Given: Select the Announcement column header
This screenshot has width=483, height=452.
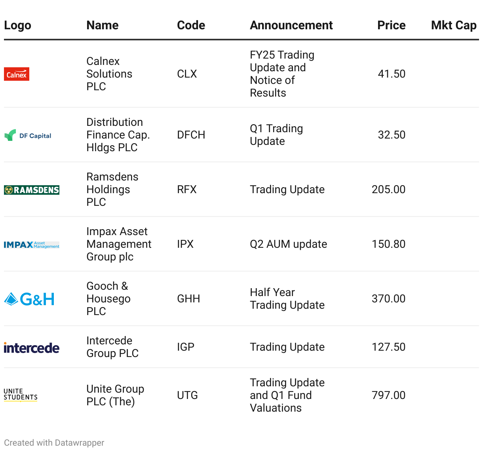Looking at the screenshot, I should (x=291, y=25).
